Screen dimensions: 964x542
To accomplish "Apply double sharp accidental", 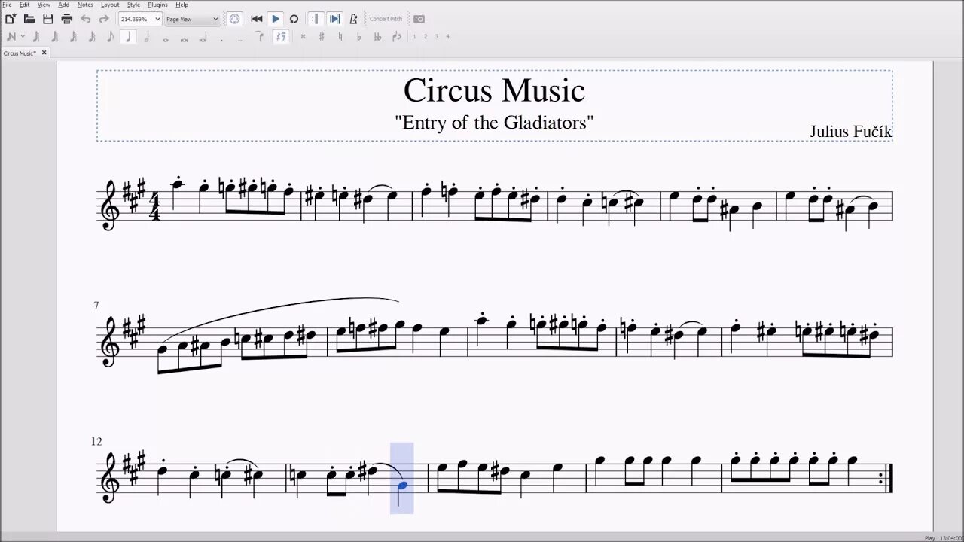I will click(x=303, y=36).
